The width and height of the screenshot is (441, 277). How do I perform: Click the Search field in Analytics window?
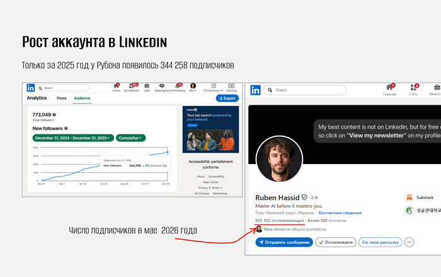pyautogui.click(x=63, y=88)
